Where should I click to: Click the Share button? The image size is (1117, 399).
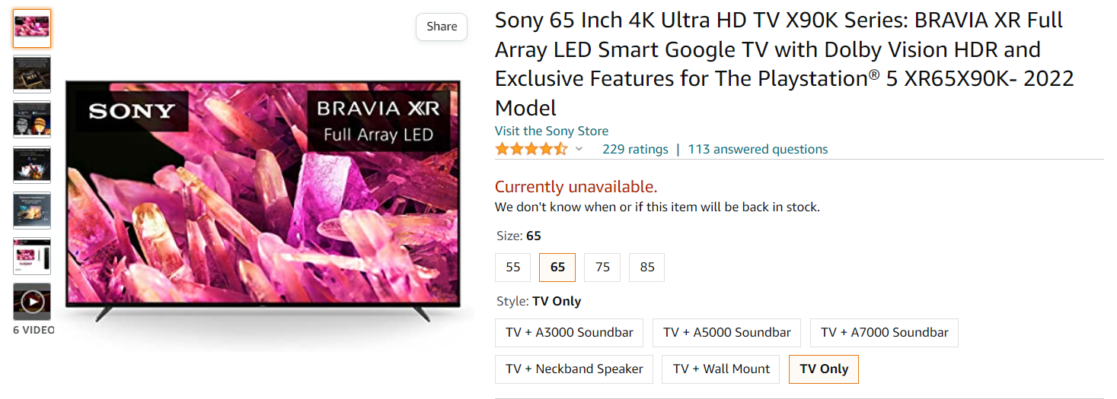(x=442, y=27)
